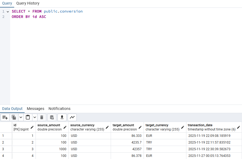Expand the paste options dropdown arrow
242x159 pixels.
(x=35, y=117)
